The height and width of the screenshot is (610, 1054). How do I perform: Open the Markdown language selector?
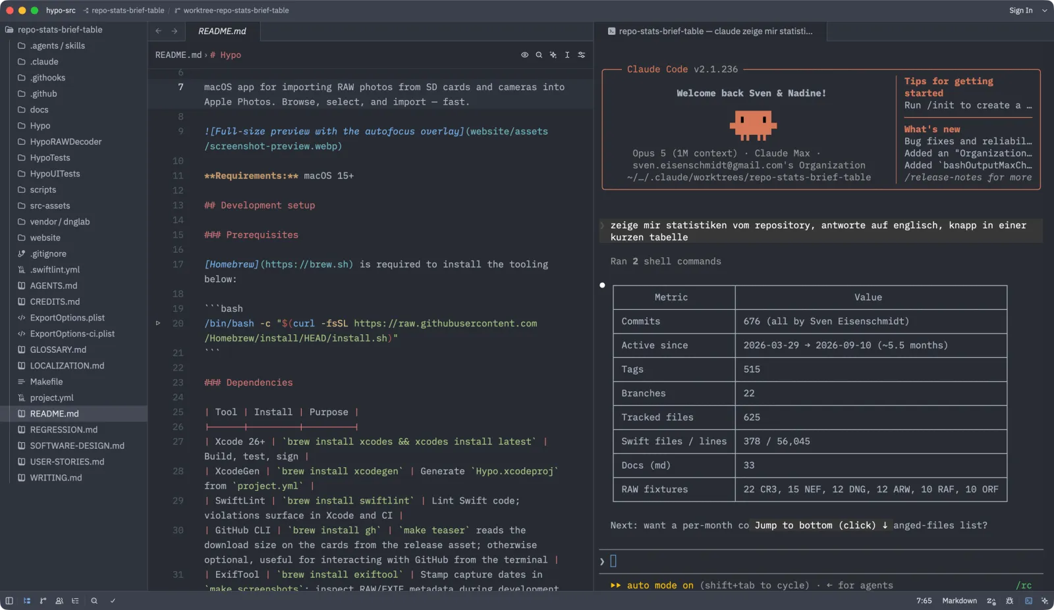pyautogui.click(x=959, y=601)
